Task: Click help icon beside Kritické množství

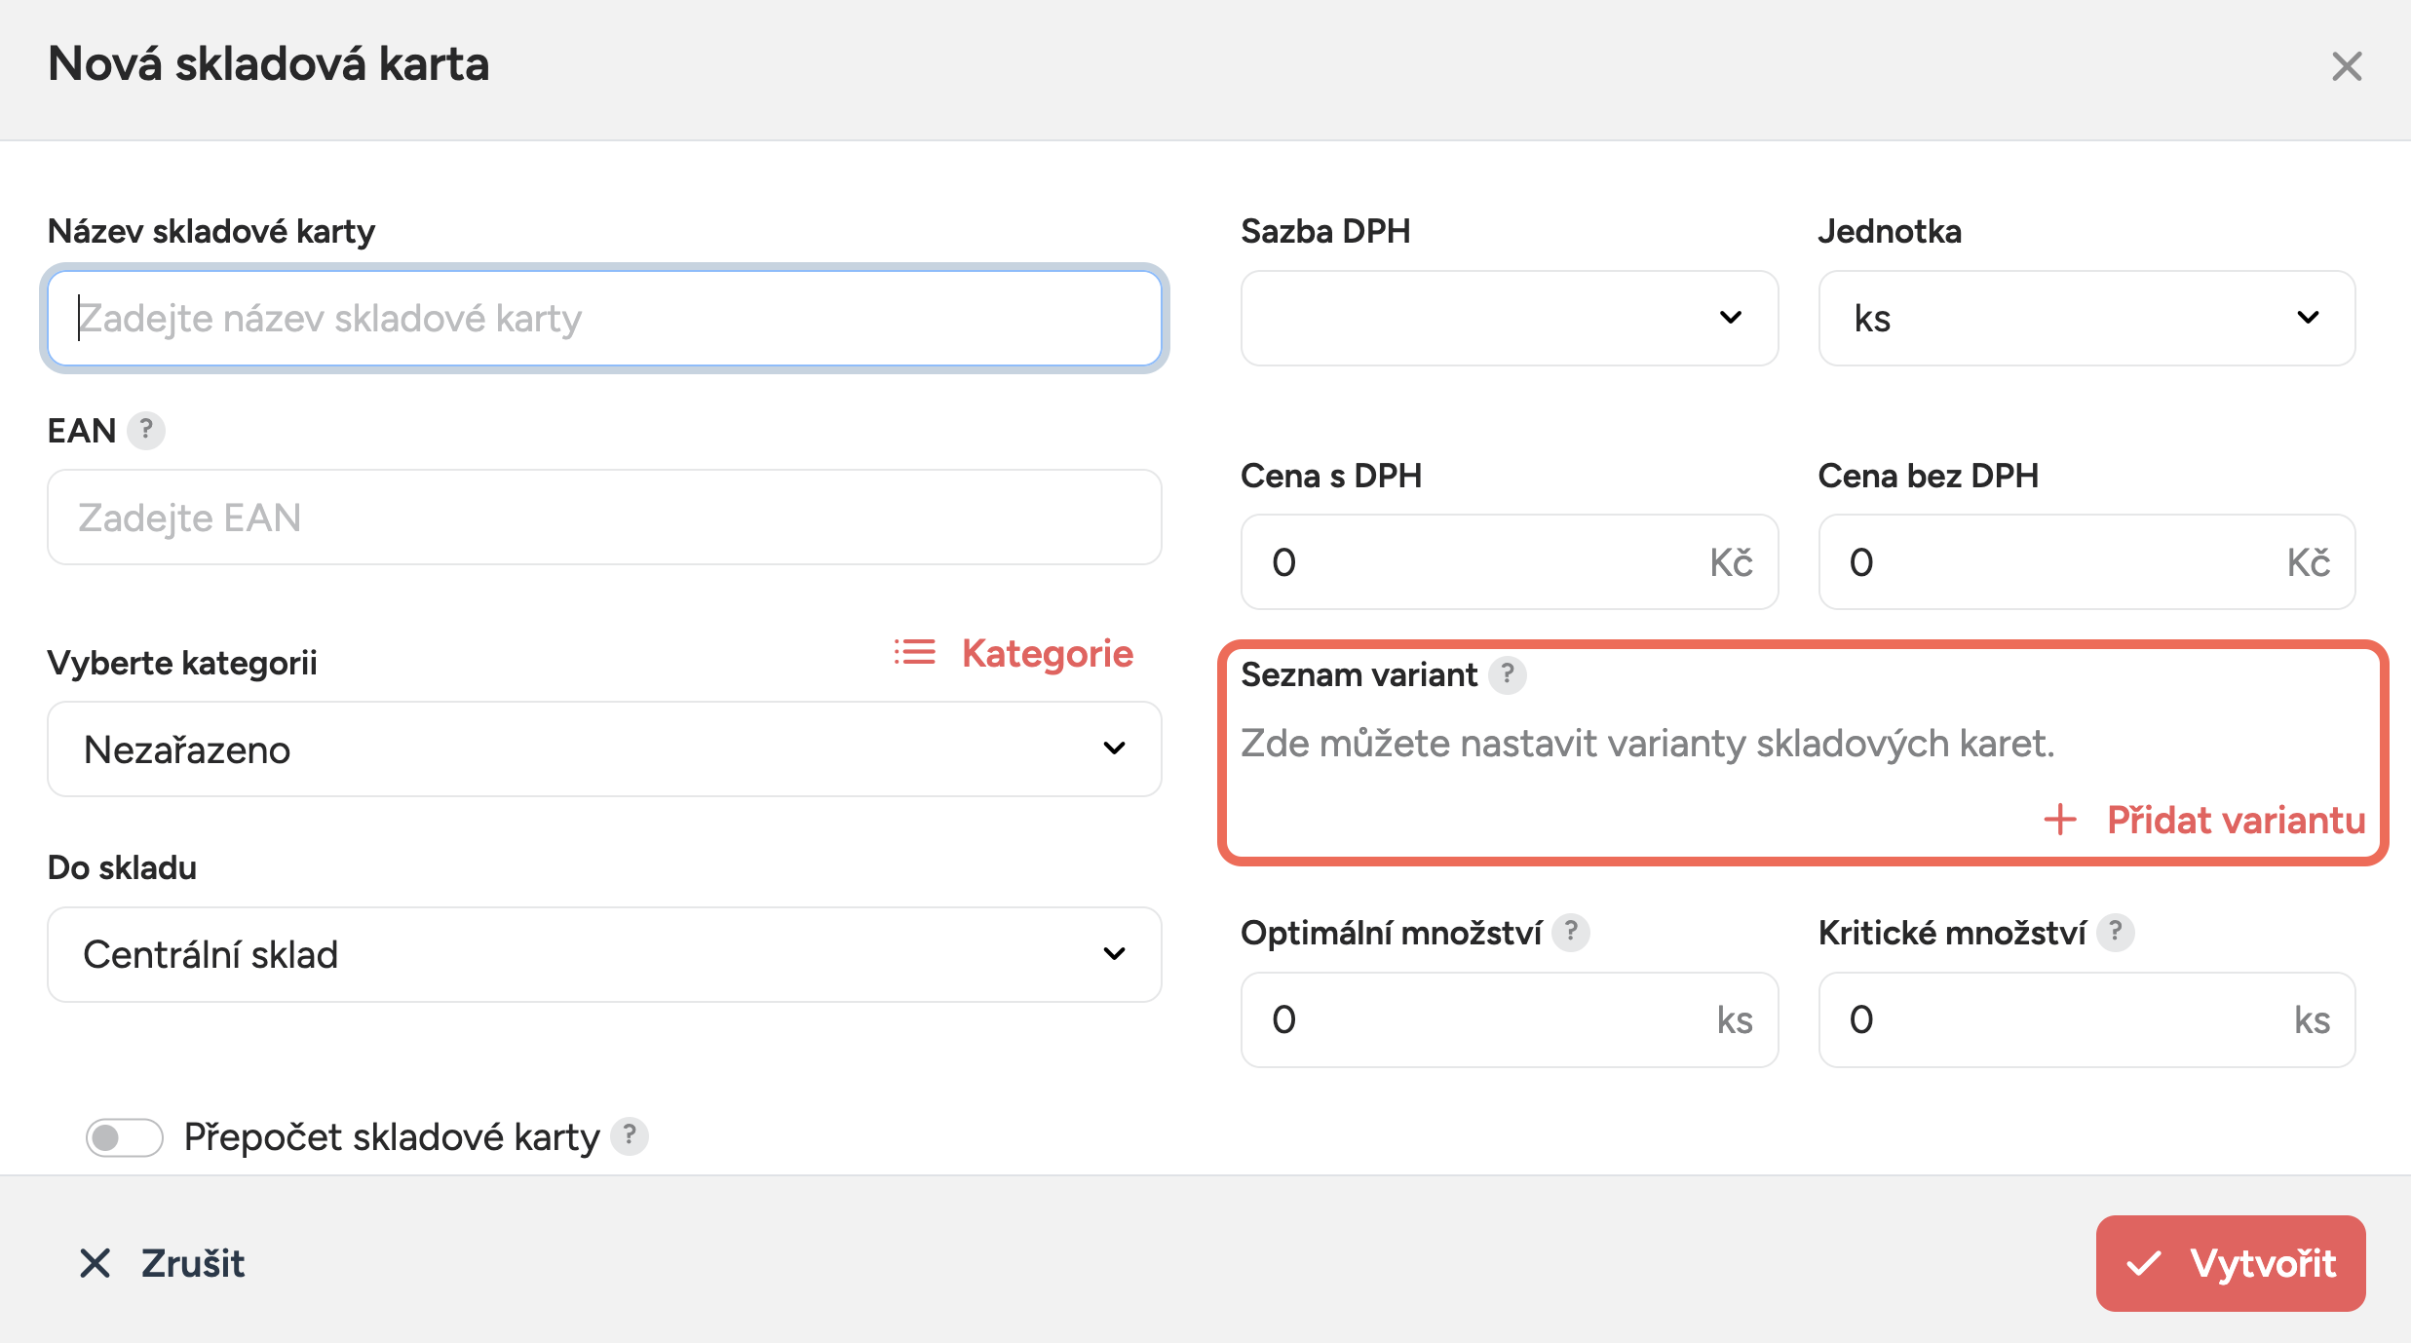Action: coord(2115,933)
